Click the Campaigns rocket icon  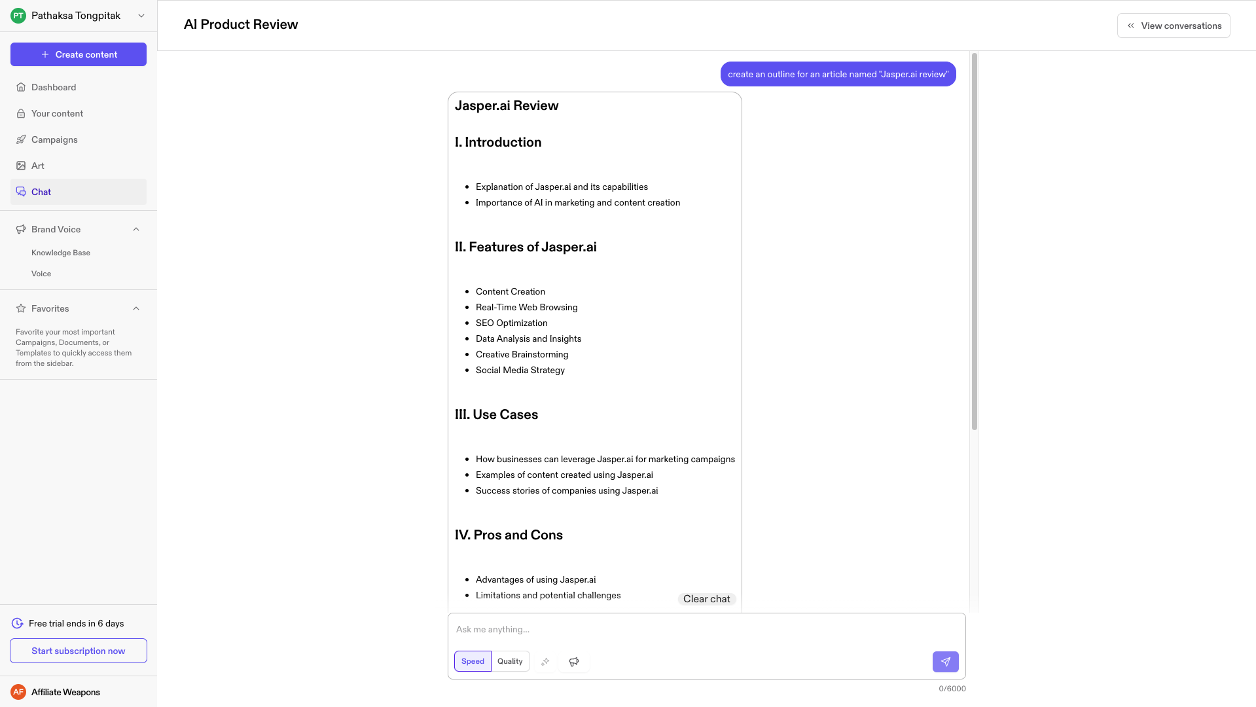tap(21, 139)
